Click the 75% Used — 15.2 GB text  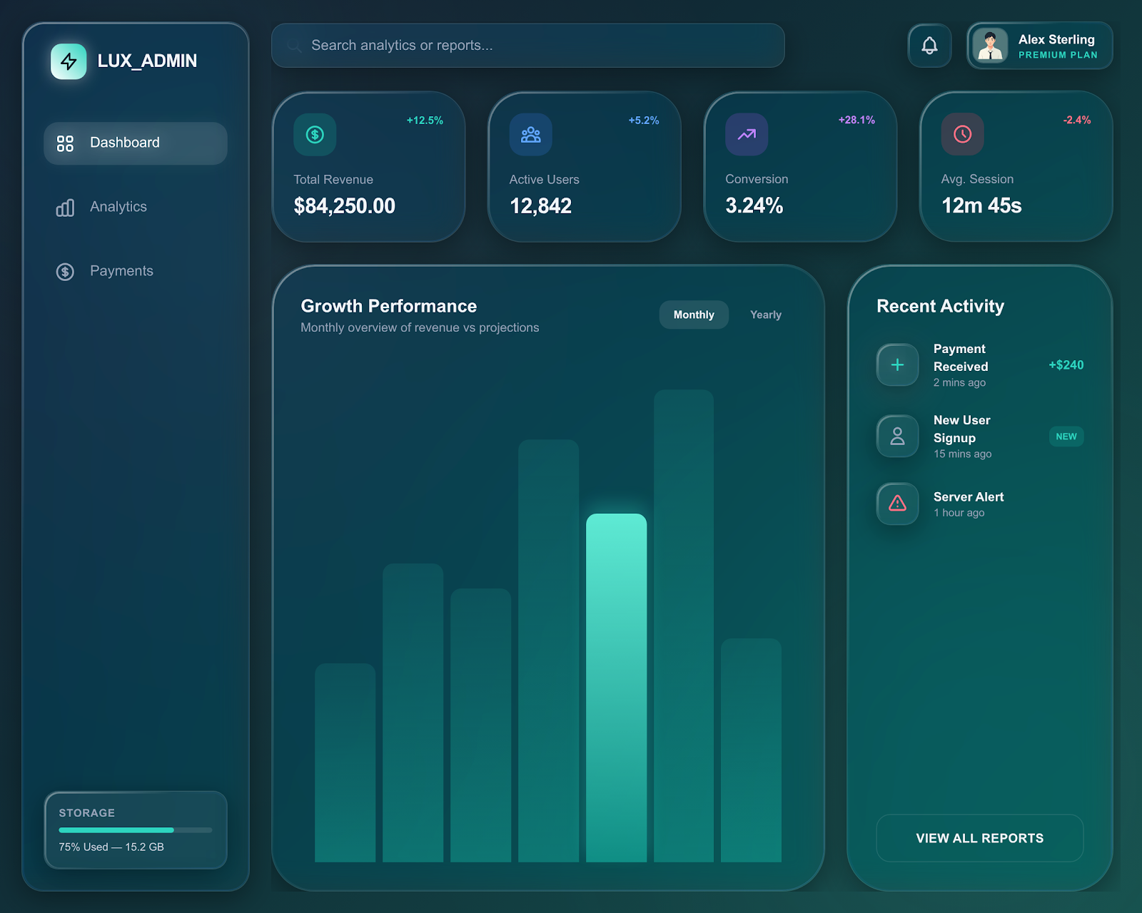(x=111, y=847)
